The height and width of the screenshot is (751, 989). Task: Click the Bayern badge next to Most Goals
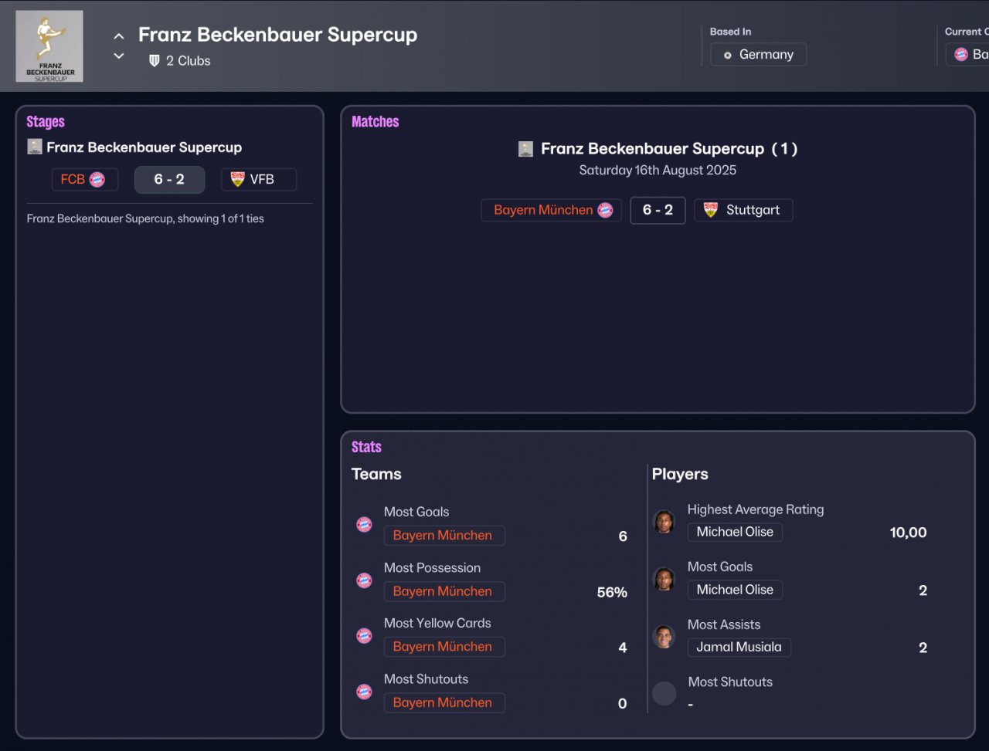364,525
